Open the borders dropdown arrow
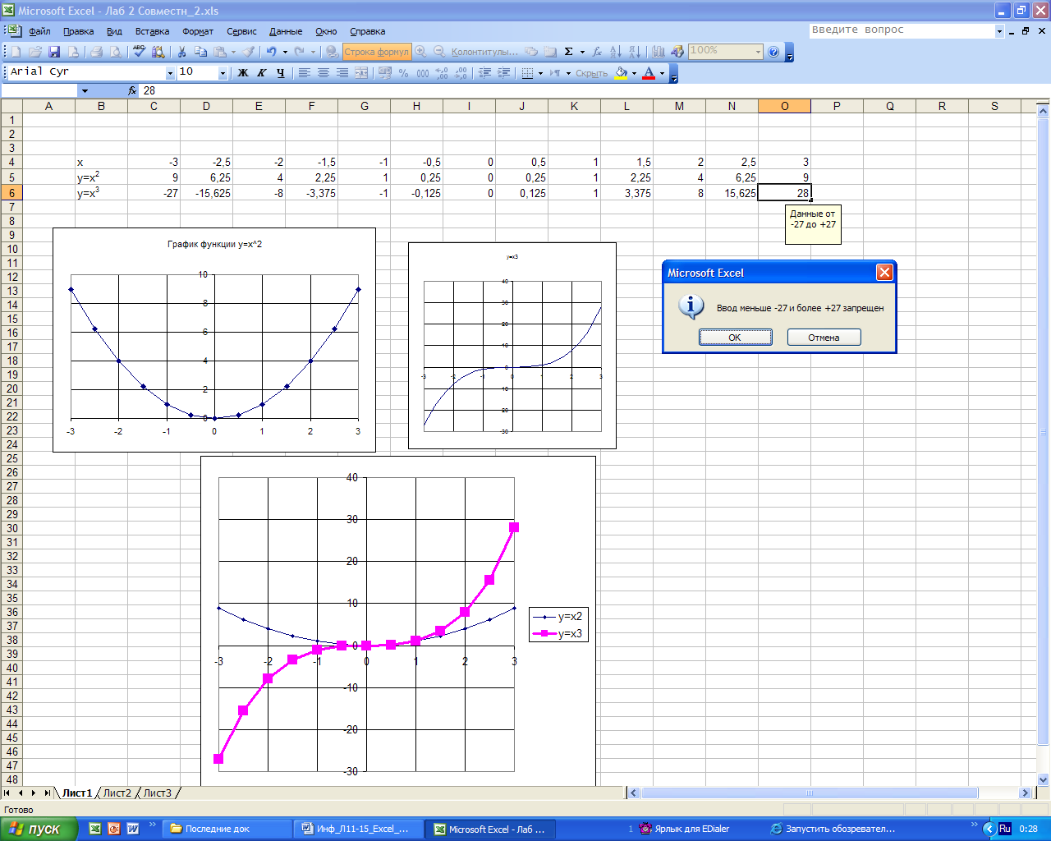The image size is (1051, 841). coord(540,73)
